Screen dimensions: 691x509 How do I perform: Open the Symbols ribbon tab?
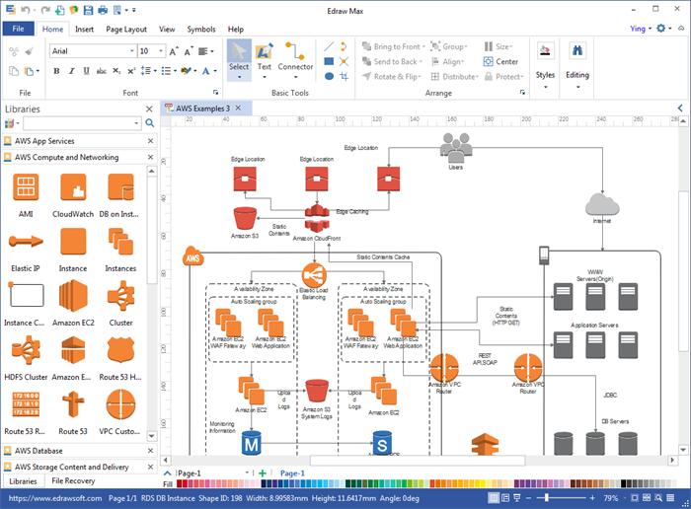pos(201,29)
